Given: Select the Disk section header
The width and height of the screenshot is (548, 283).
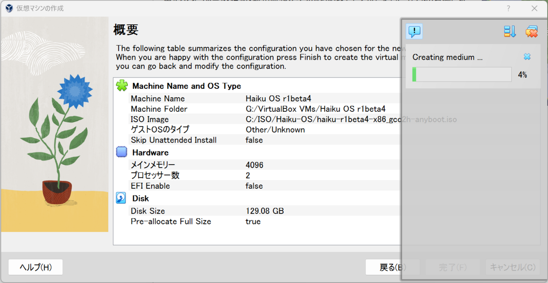Looking at the screenshot, I should pos(141,198).
